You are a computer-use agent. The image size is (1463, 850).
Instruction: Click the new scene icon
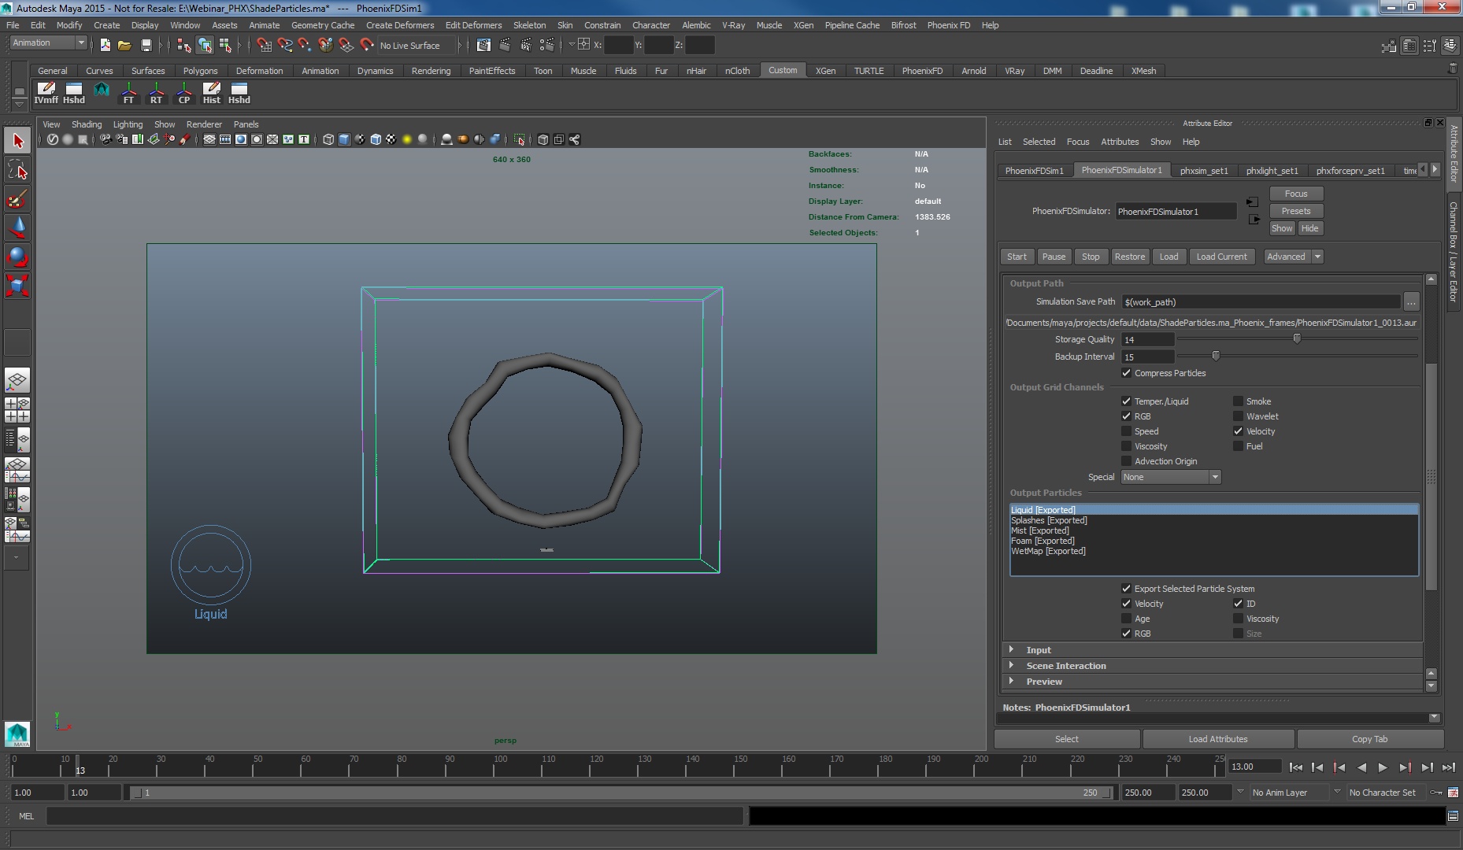[105, 45]
